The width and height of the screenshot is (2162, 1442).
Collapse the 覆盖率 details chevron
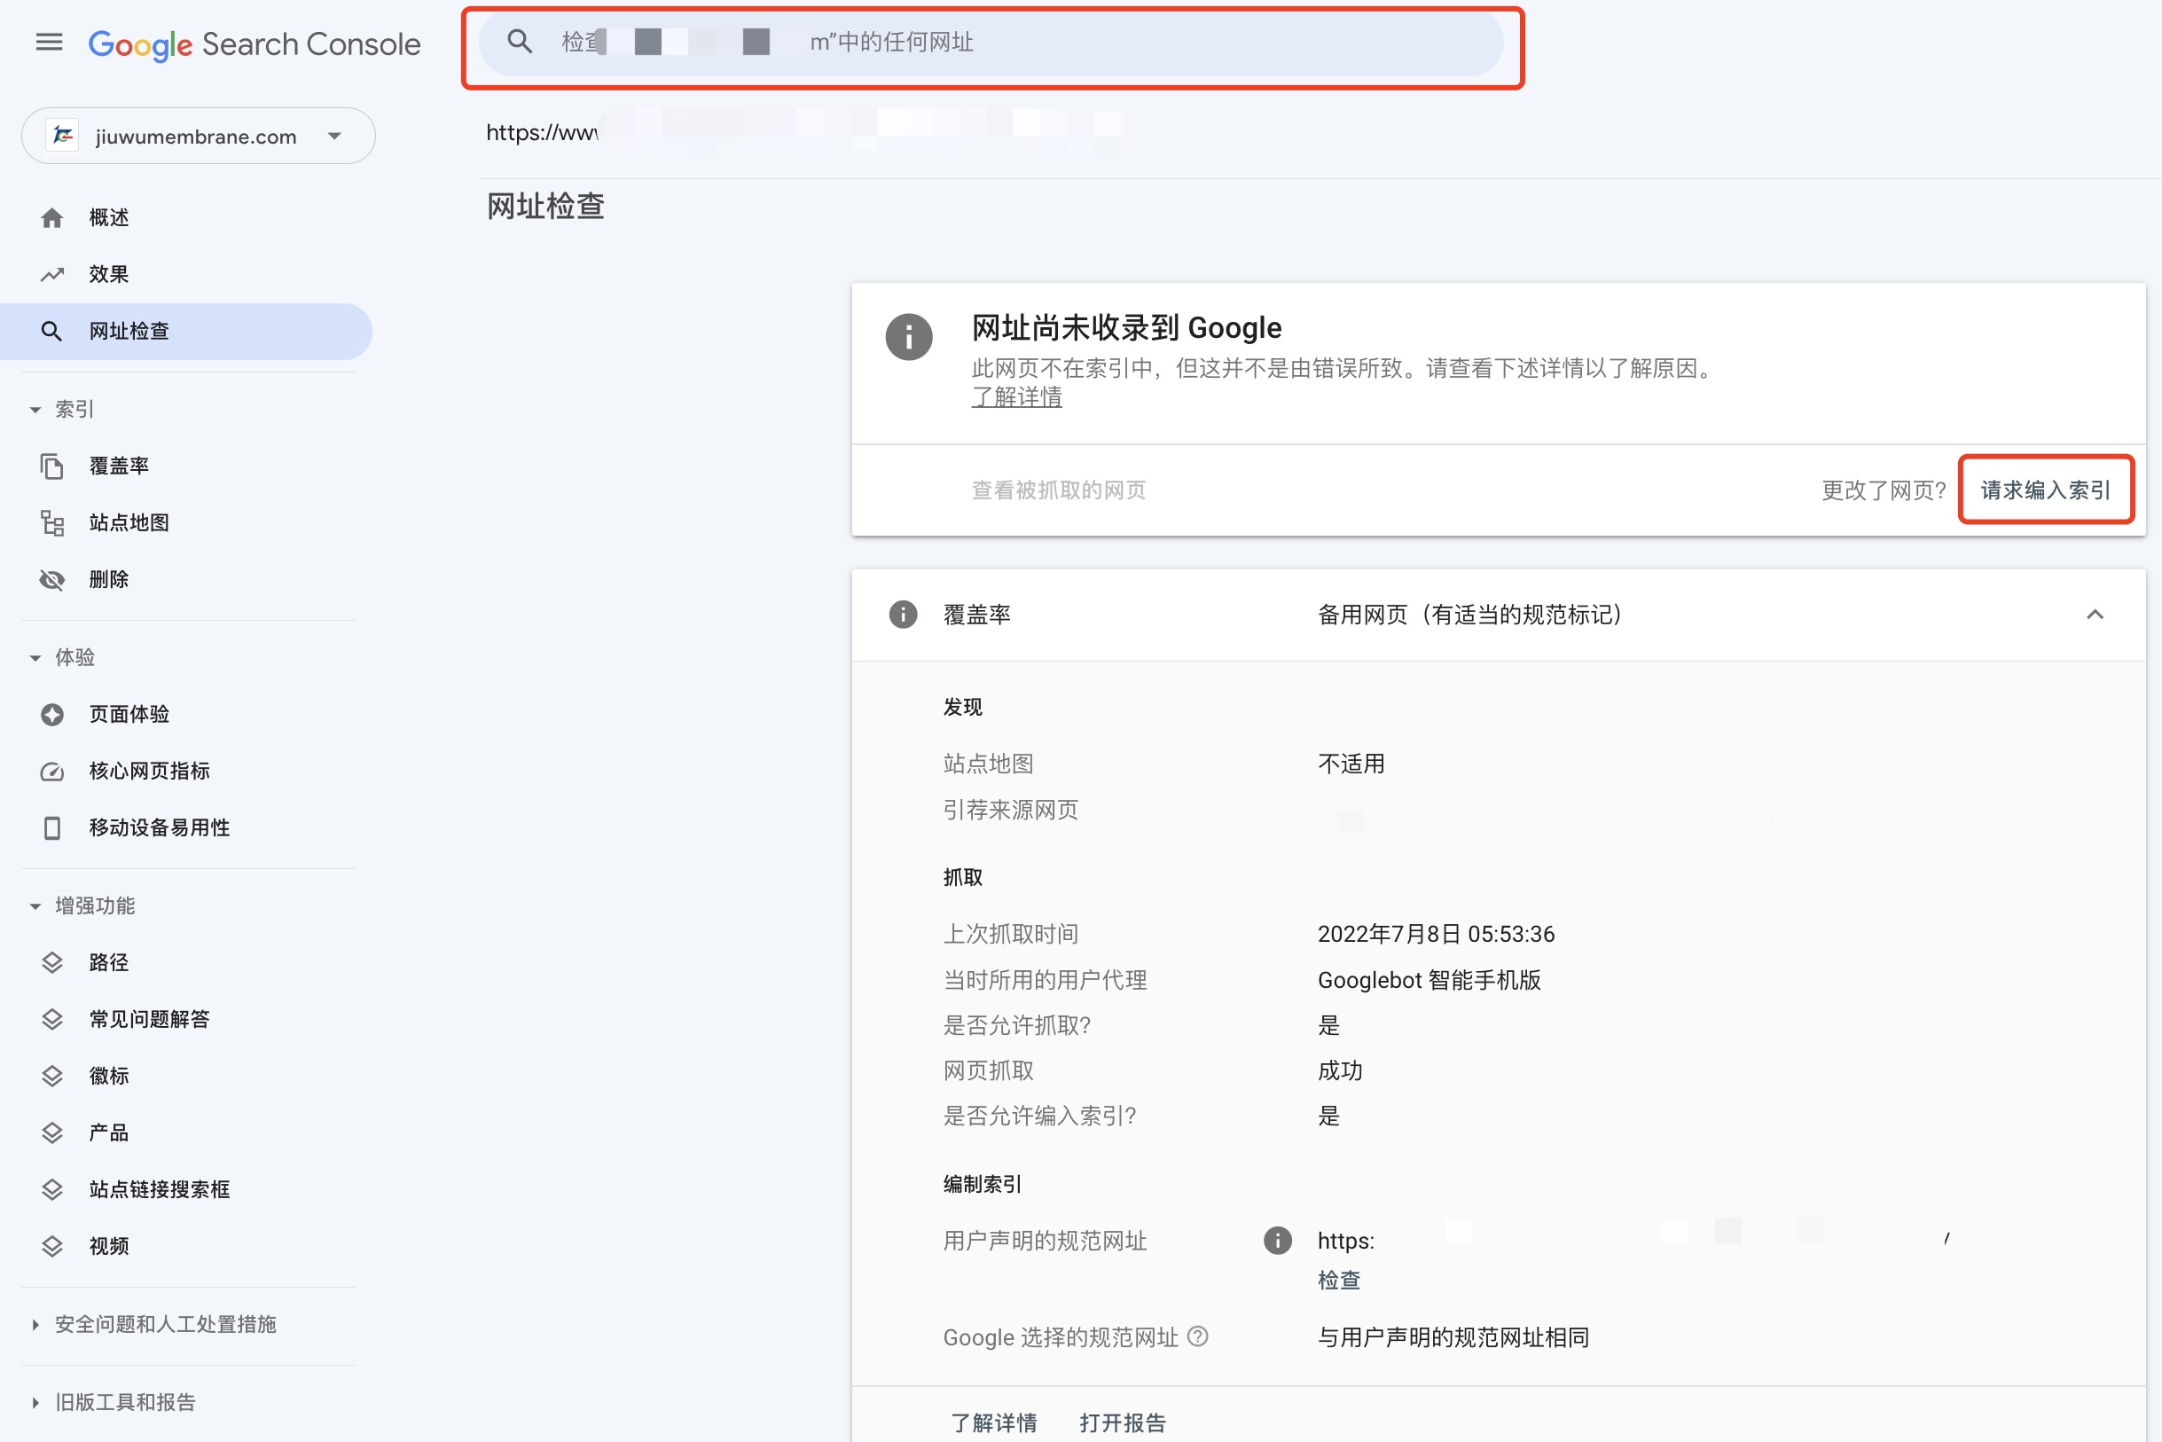point(2095,615)
